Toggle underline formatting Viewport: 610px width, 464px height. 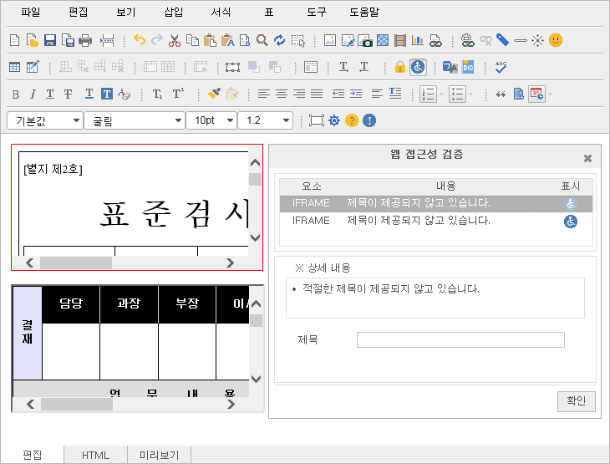point(50,94)
